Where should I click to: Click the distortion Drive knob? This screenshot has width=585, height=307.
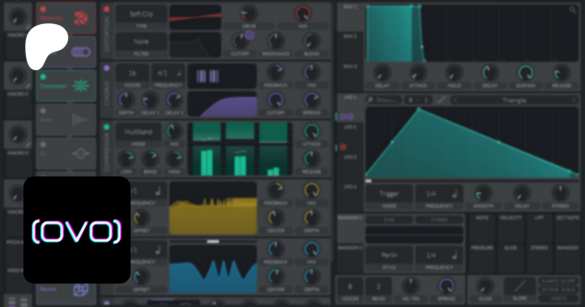pos(249,14)
